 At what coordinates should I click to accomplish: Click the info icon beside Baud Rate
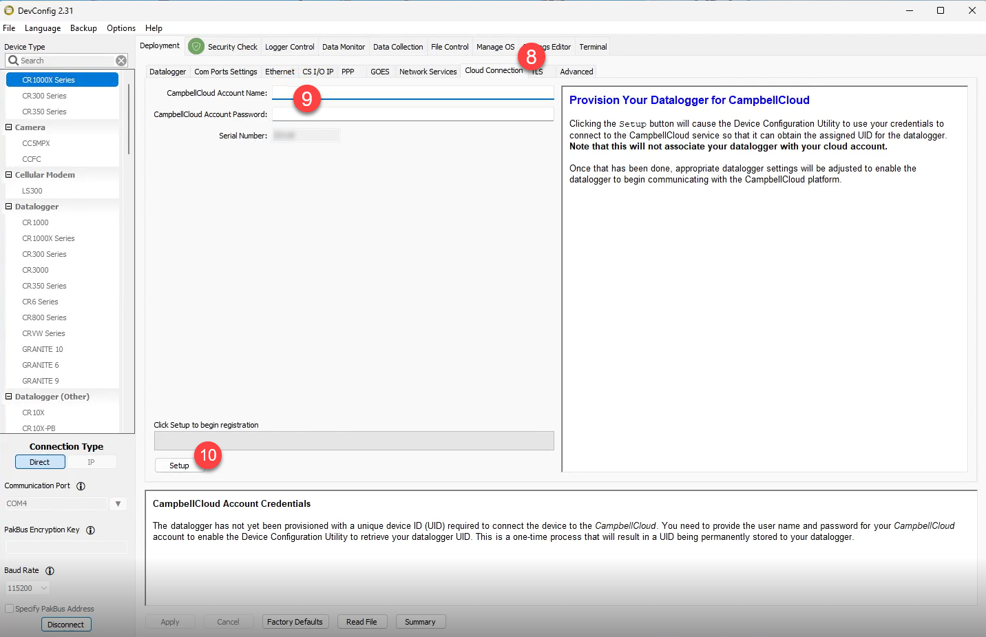click(x=50, y=571)
